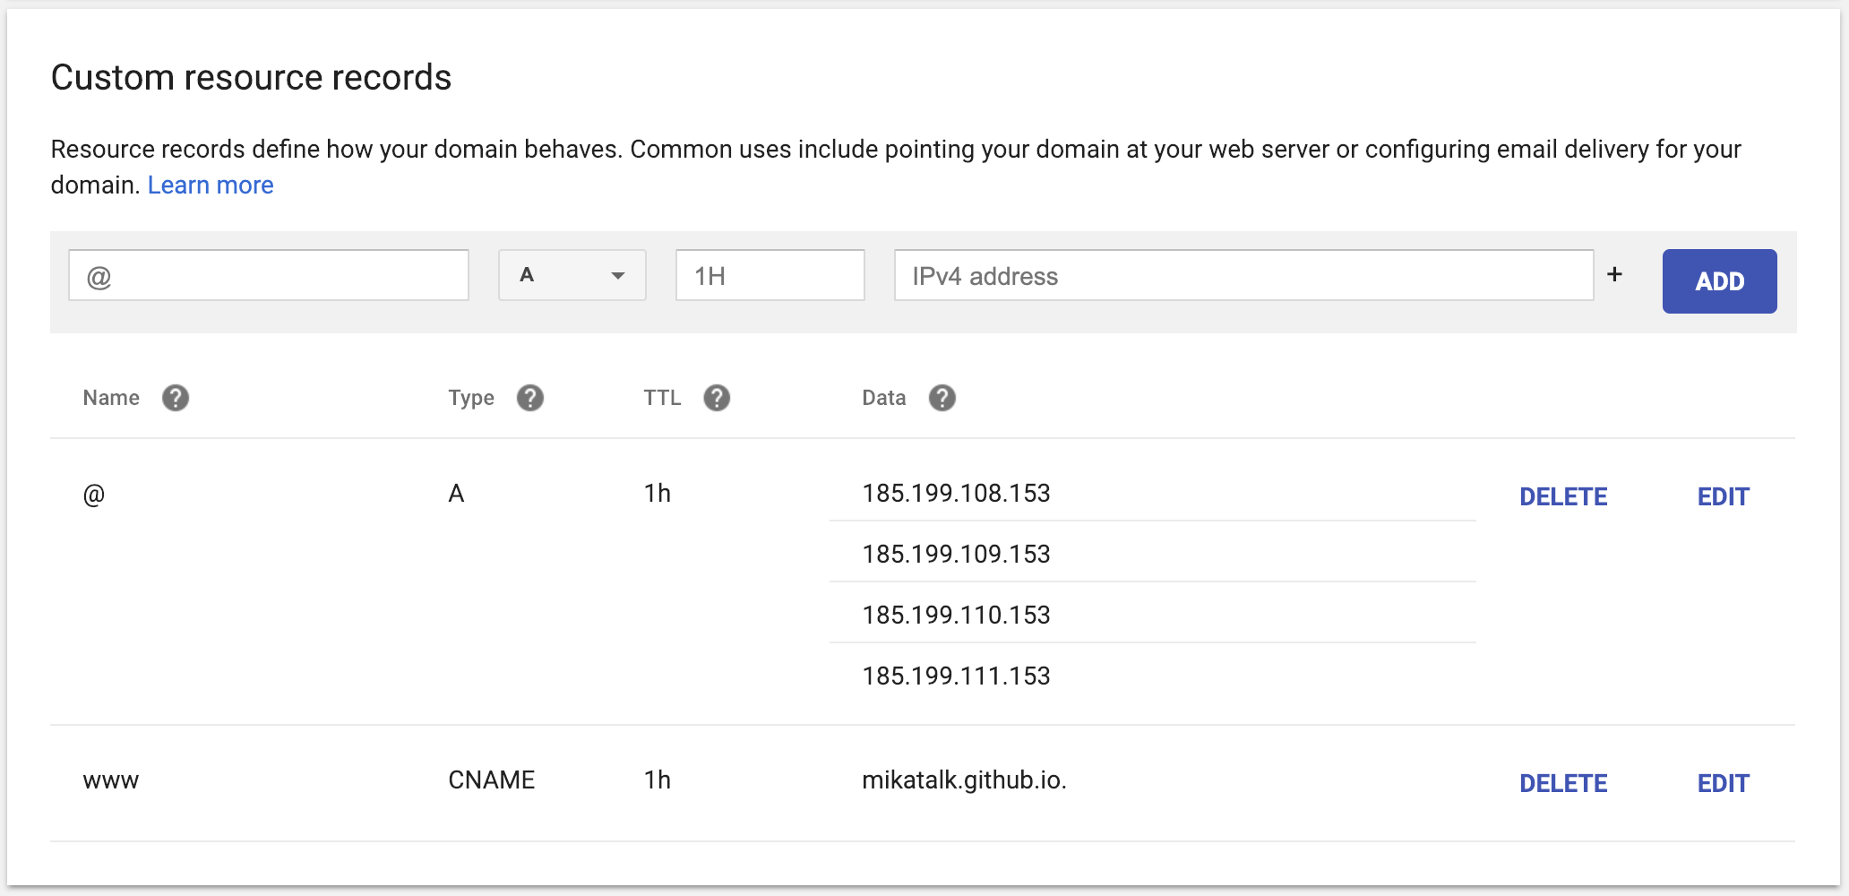1849x896 pixels.
Task: Select the 185.199.109.153 address entry
Action: [x=956, y=555]
